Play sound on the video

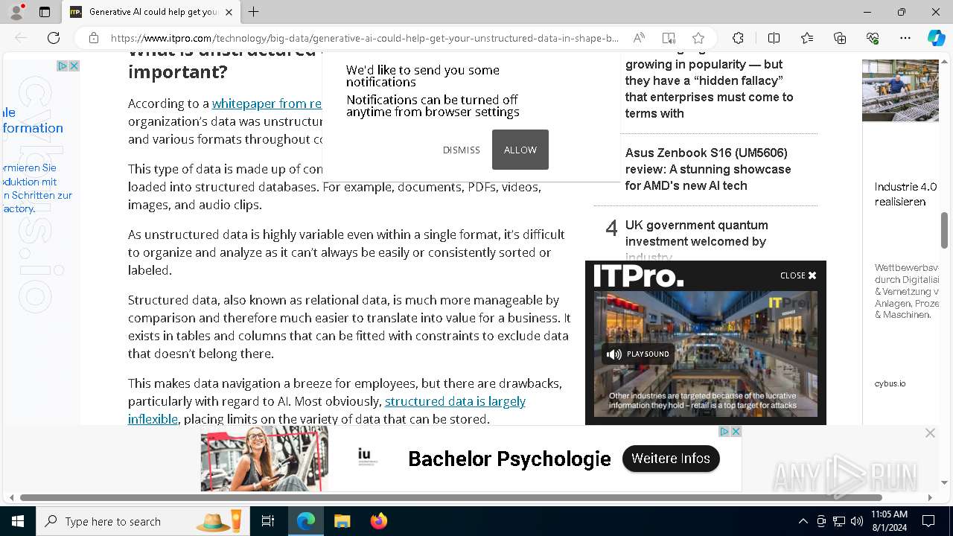638,354
